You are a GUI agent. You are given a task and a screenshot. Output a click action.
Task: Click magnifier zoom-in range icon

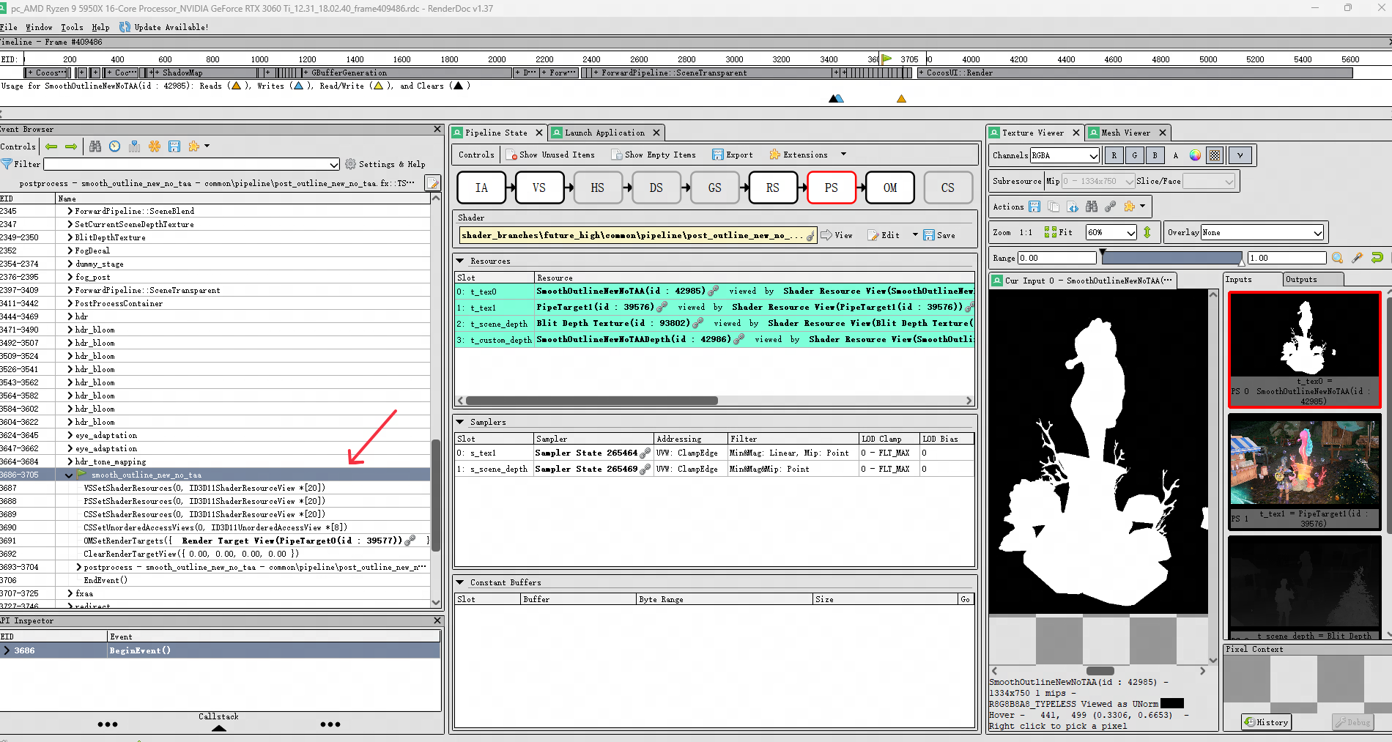click(1338, 258)
